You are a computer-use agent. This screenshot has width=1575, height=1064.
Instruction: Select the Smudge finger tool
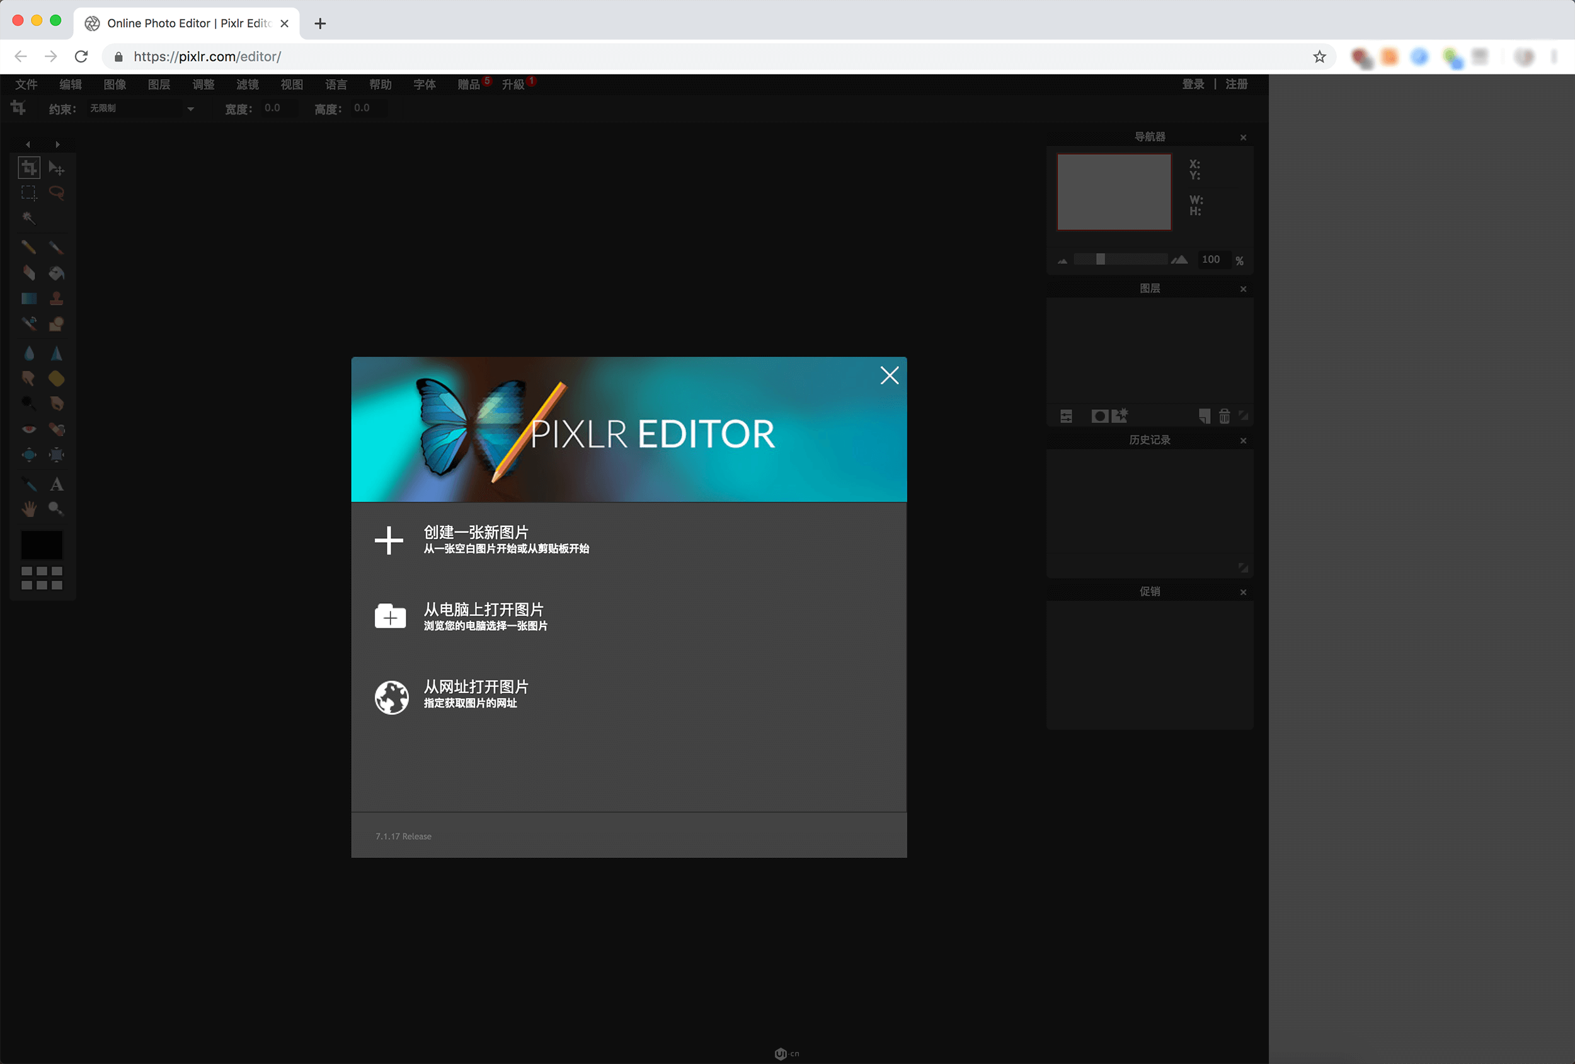[x=28, y=378]
